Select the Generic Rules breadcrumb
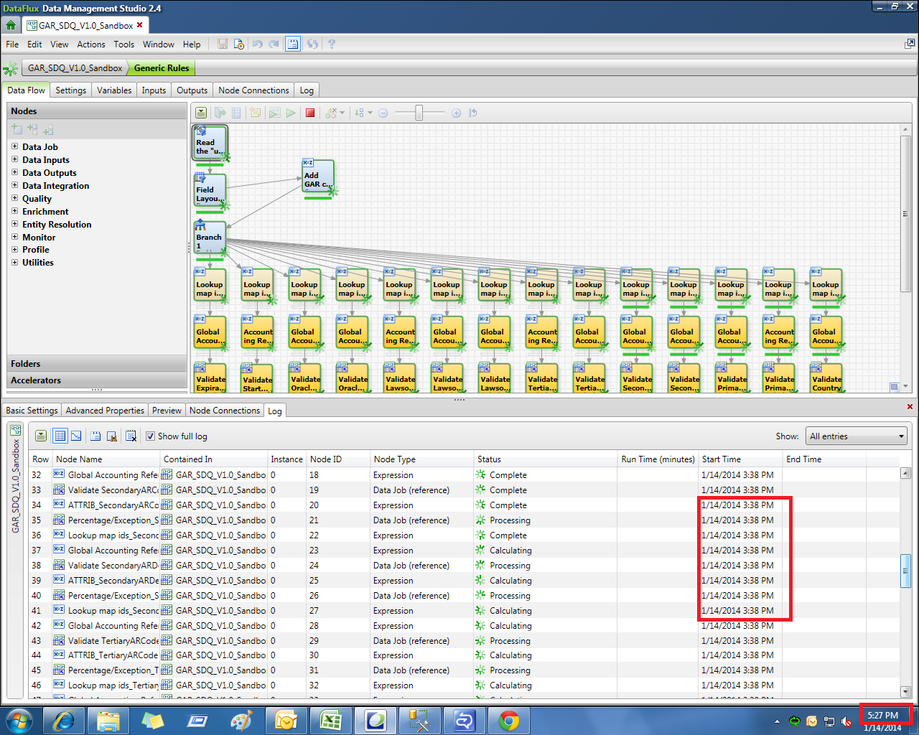This screenshot has width=919, height=735. (x=162, y=68)
